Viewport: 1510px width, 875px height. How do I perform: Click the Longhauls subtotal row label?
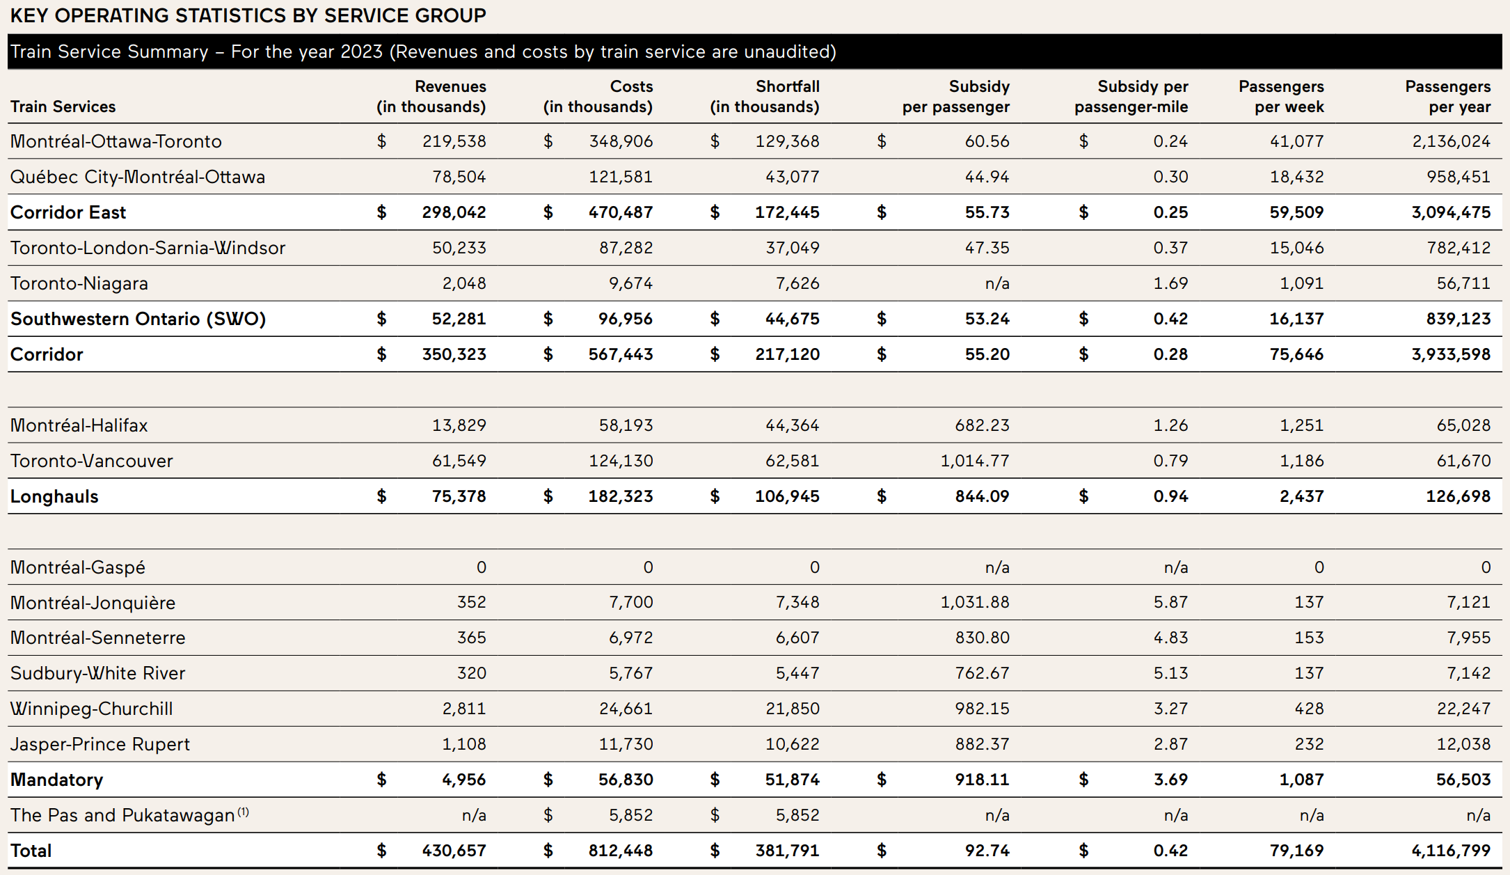click(54, 496)
